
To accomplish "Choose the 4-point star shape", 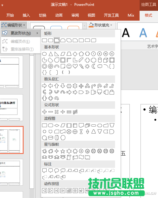I will (x=57, y=151).
